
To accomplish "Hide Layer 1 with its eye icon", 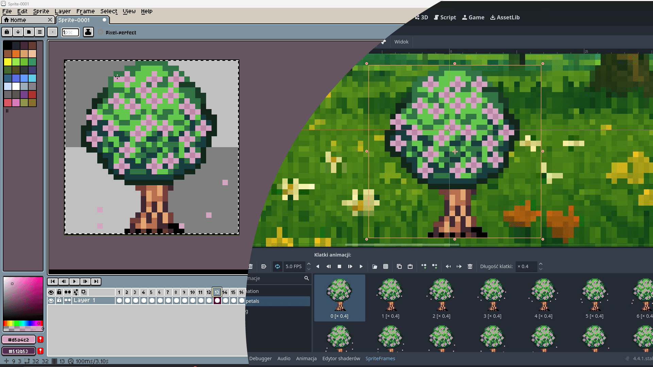I will pos(51,300).
